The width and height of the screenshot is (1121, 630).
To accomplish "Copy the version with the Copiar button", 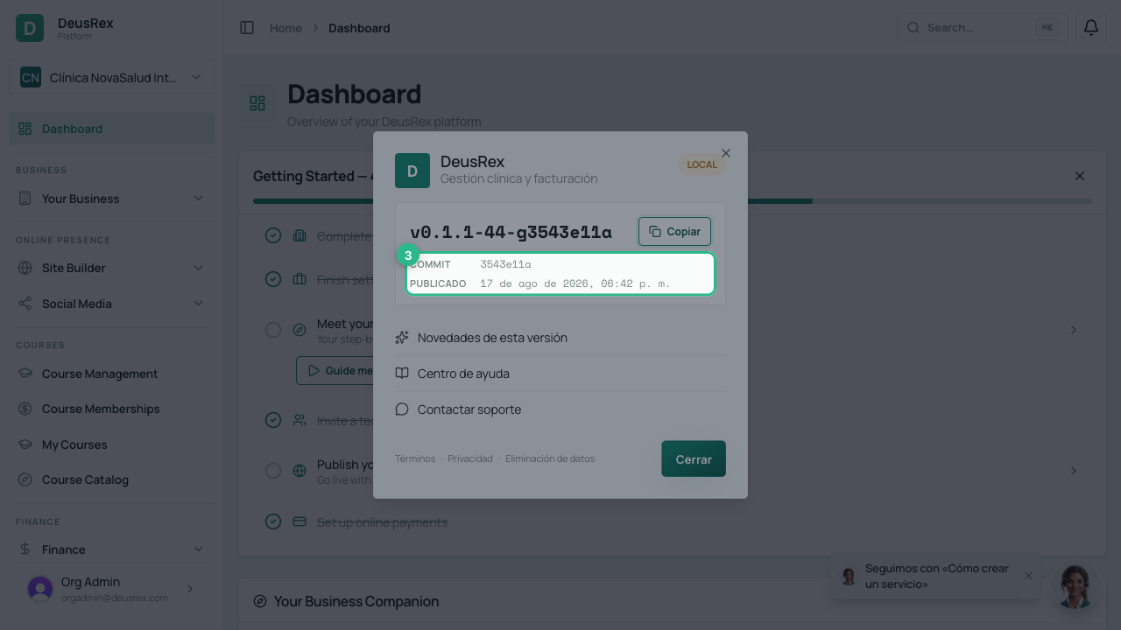I will [x=674, y=232].
